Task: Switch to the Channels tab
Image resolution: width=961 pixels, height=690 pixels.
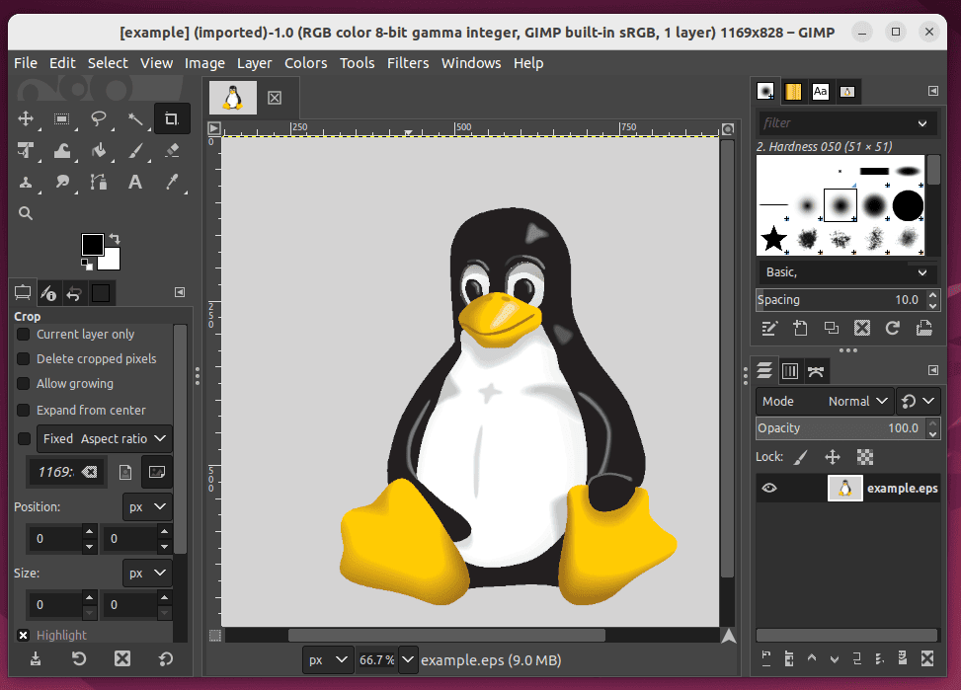Action: pyautogui.click(x=790, y=370)
